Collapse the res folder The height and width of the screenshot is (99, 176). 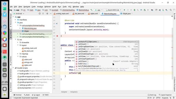(15, 40)
